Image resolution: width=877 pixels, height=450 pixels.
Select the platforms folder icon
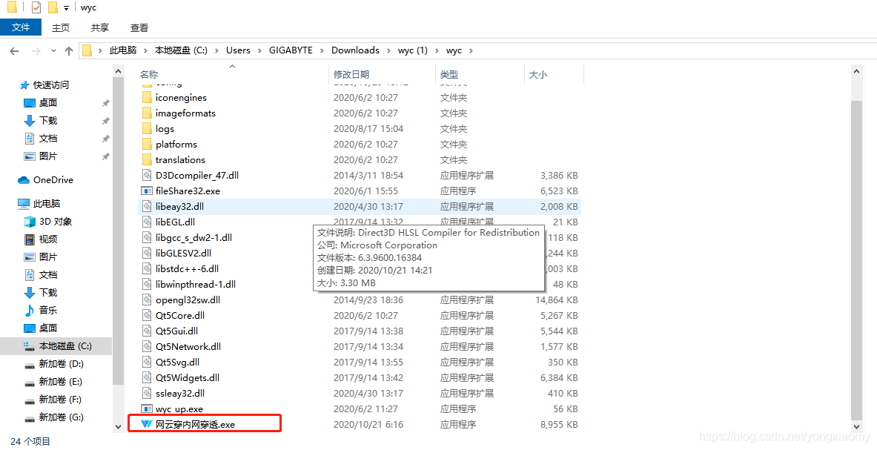click(147, 145)
